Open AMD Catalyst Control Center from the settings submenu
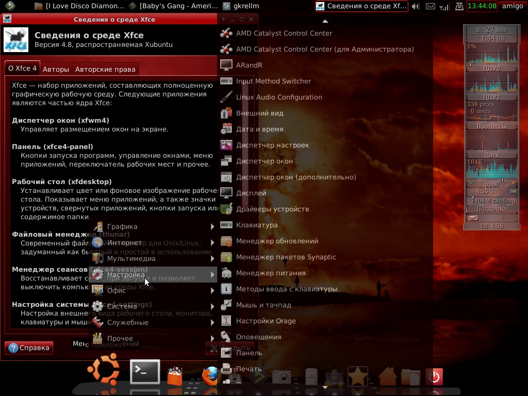The image size is (528, 396). 325,33
